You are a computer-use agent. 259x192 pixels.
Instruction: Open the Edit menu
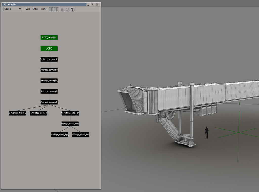[27, 9]
